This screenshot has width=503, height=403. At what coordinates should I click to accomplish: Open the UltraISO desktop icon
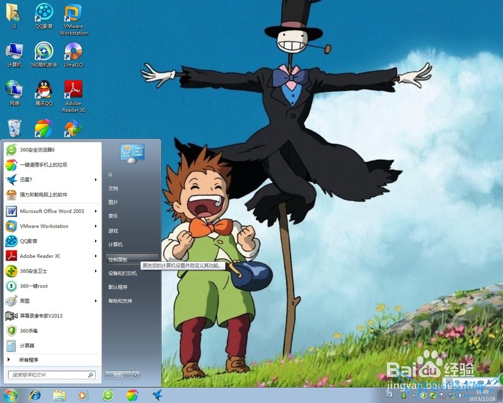pyautogui.click(x=73, y=52)
